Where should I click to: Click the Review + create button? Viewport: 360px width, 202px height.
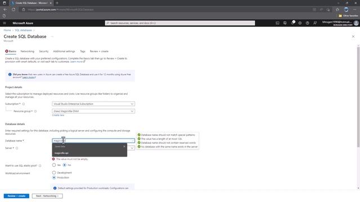pos(16,196)
